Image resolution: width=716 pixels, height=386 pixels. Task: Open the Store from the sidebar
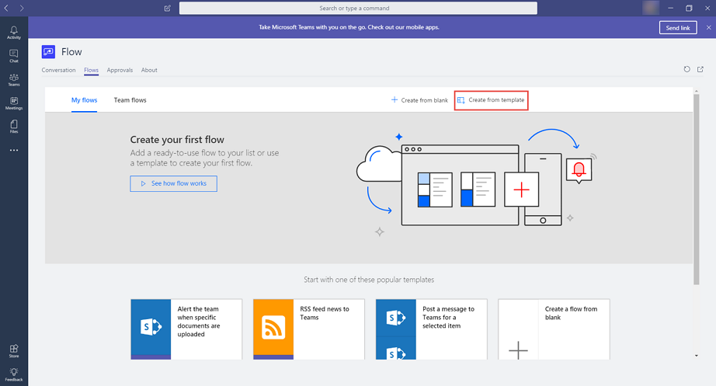14,351
